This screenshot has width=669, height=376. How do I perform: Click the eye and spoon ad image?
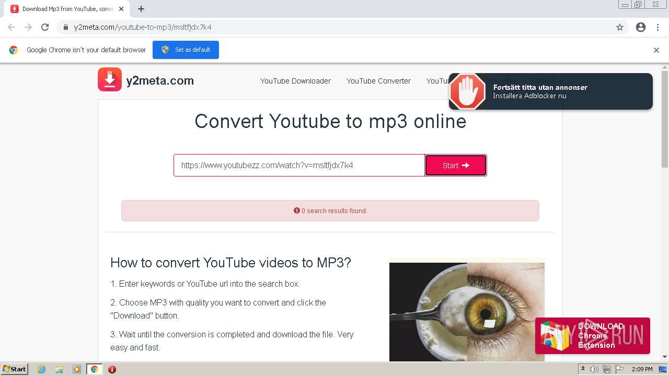pos(467,312)
